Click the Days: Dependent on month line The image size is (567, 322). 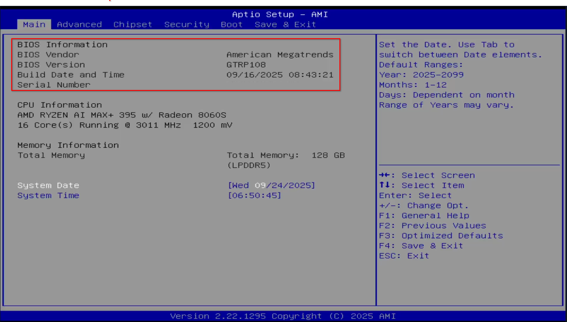447,95
